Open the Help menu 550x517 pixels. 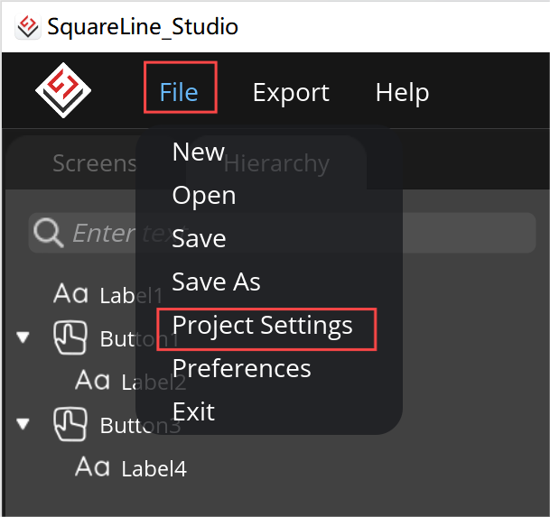[x=402, y=93]
